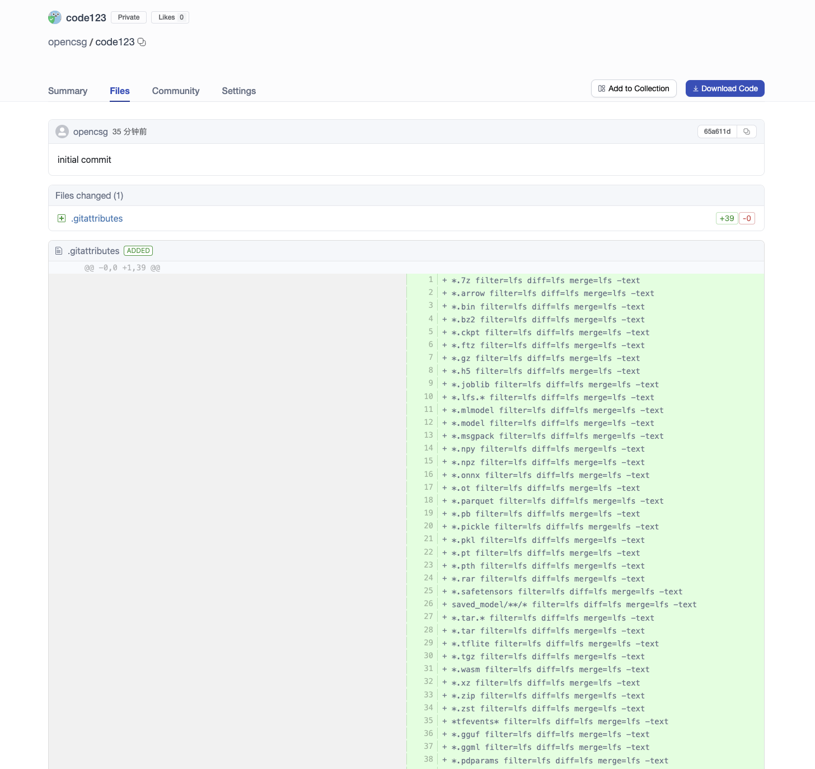The width and height of the screenshot is (815, 769).
Task: Click the Add to Collection button
Action: click(x=634, y=88)
